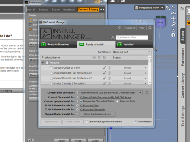The image size is (190, 142).
Task: Open the Scene tab in Preferences
Action: [56, 9]
